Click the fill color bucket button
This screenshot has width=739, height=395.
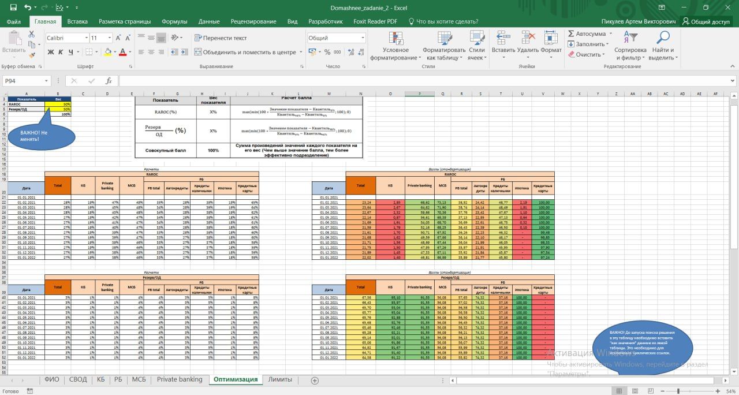(x=107, y=52)
